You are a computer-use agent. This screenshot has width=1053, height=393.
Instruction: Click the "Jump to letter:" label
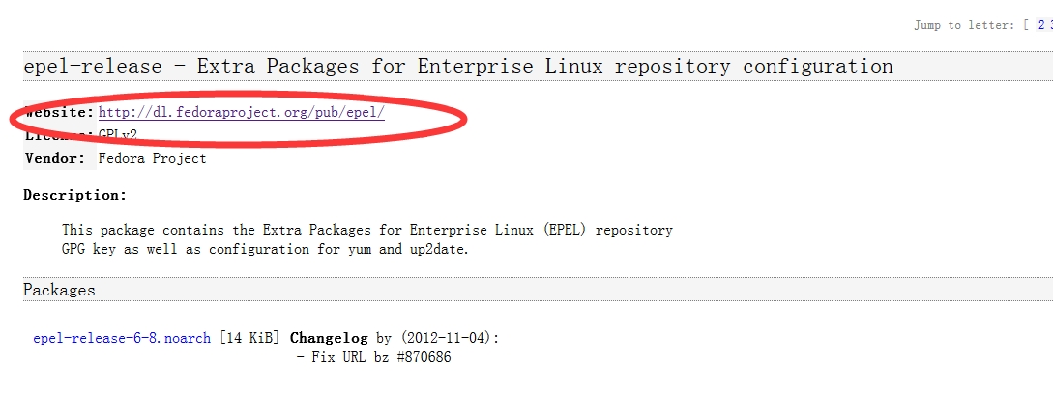(x=964, y=25)
